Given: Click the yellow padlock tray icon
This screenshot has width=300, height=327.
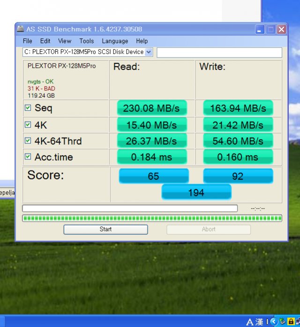Looking at the screenshot, I should (x=291, y=321).
